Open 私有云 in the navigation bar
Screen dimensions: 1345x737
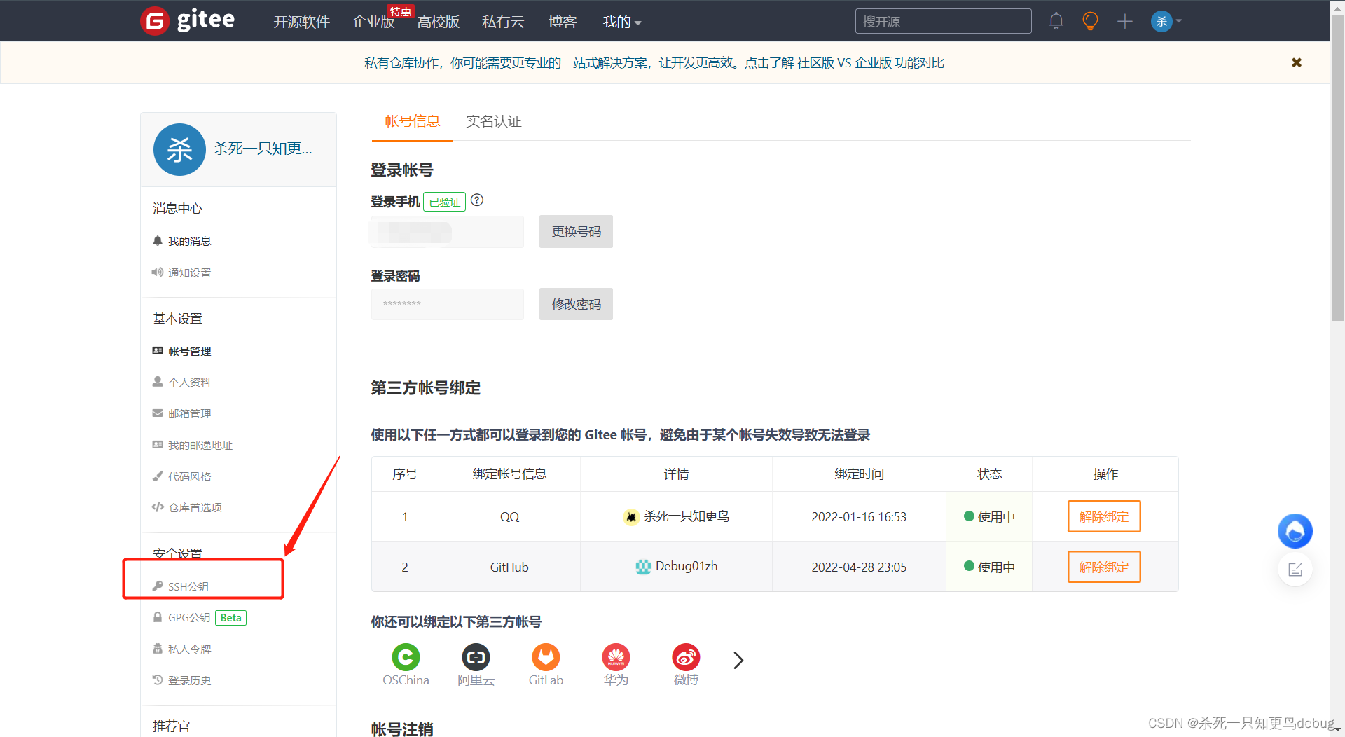coord(503,22)
